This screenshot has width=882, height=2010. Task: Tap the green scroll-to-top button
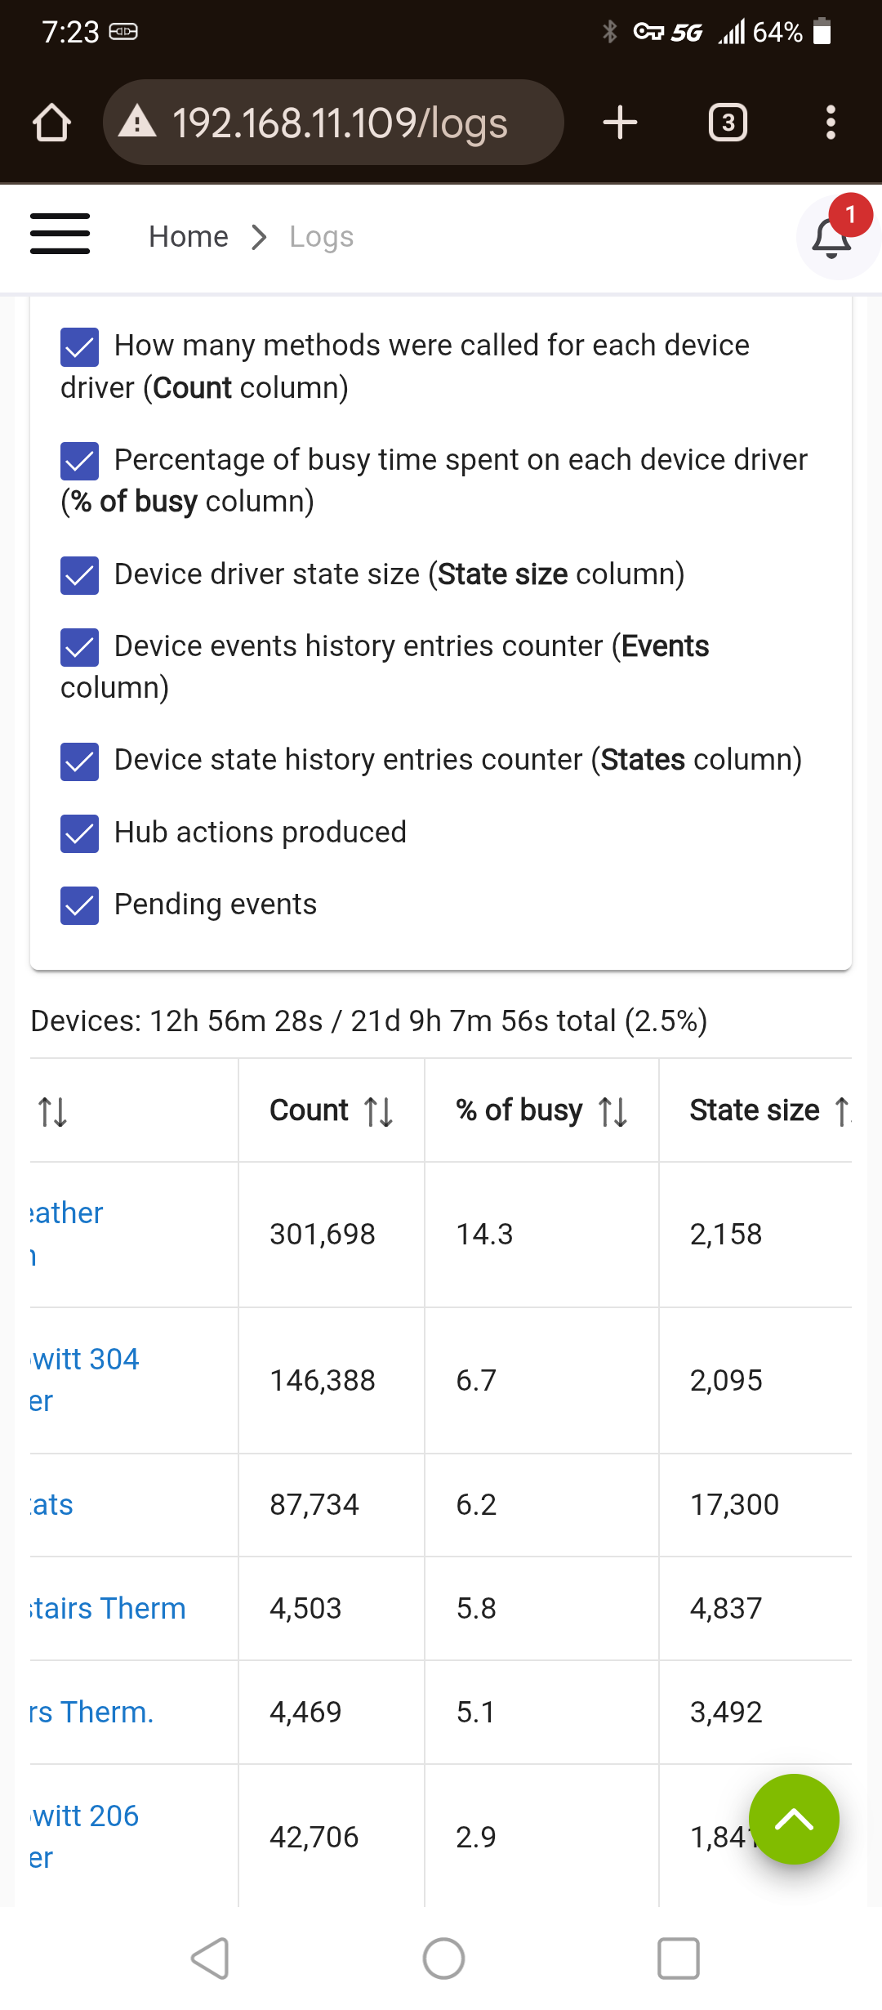pos(794,1819)
